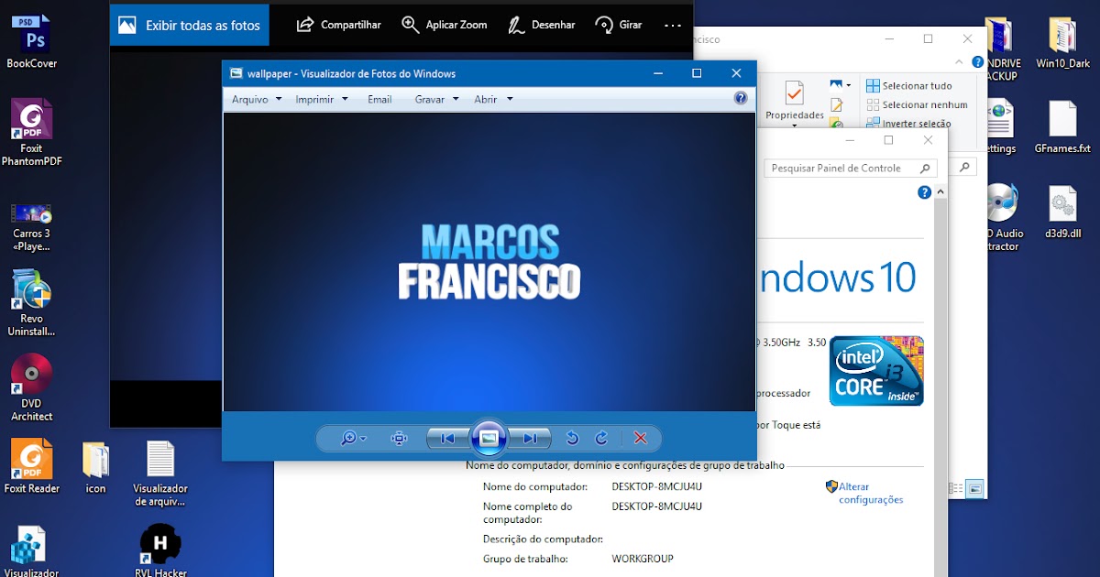Click Selecionar tudo in Explorer
1100x577 pixels.
pos(908,85)
